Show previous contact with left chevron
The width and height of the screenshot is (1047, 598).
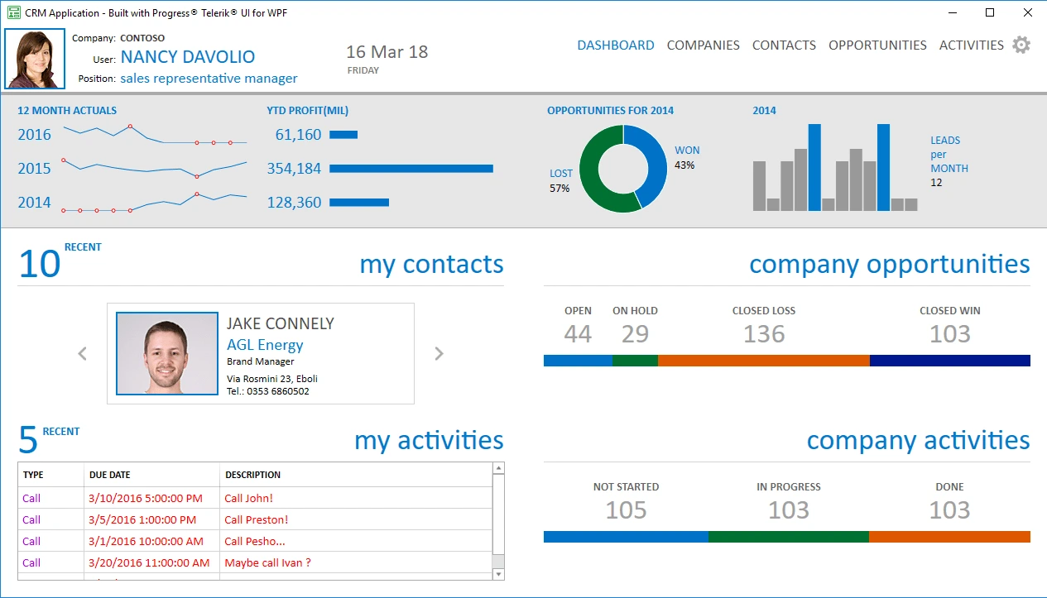pos(82,354)
